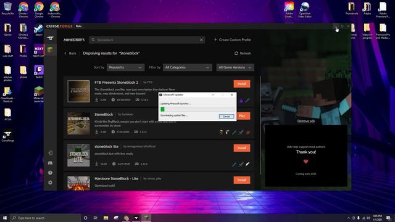Open the Thumbnails folder on desktop
The image size is (395, 222).
click(351, 9)
